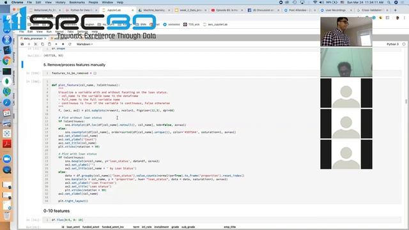Open the JupyterLab Help menu

click(x=95, y=31)
